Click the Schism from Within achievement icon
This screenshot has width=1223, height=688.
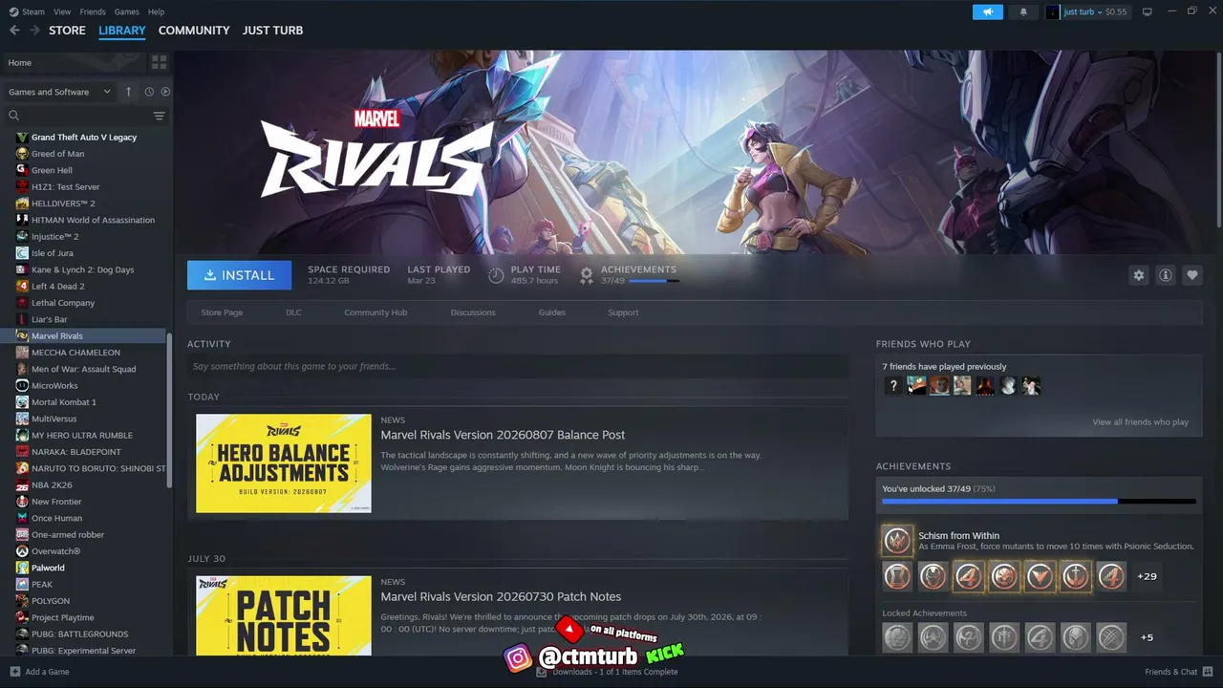[x=897, y=541]
